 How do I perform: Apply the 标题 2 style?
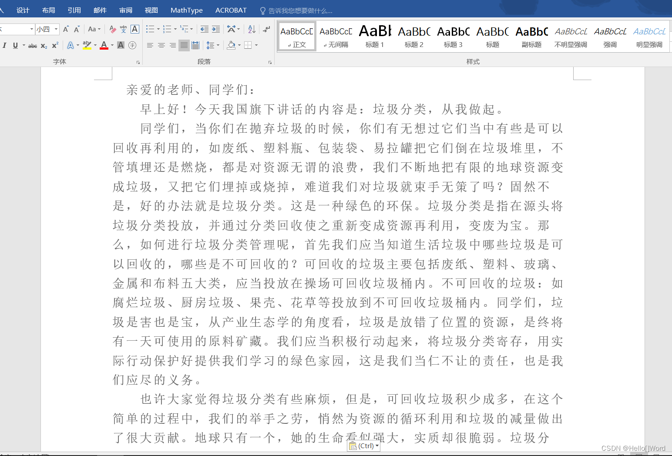414,37
